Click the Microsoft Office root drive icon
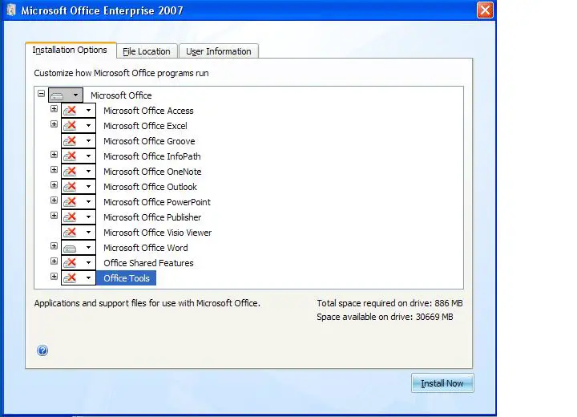 click(x=58, y=95)
